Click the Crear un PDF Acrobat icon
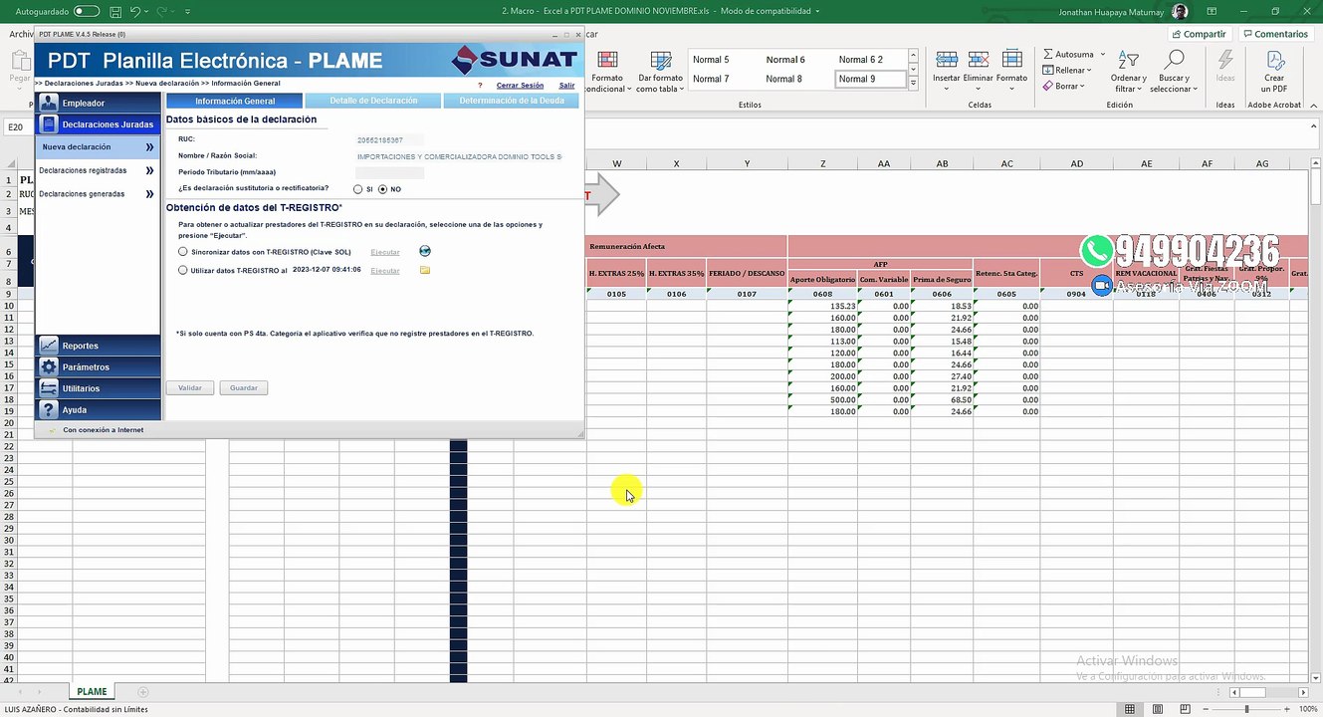The width and height of the screenshot is (1323, 717). pos(1274,60)
